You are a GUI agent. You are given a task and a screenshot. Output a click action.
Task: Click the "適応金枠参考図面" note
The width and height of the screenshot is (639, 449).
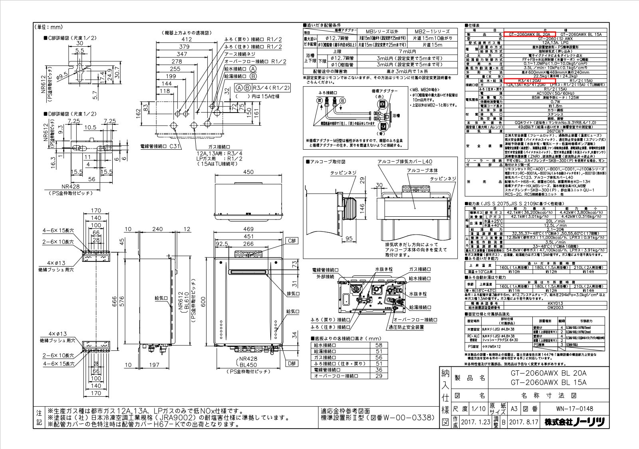[345, 411]
